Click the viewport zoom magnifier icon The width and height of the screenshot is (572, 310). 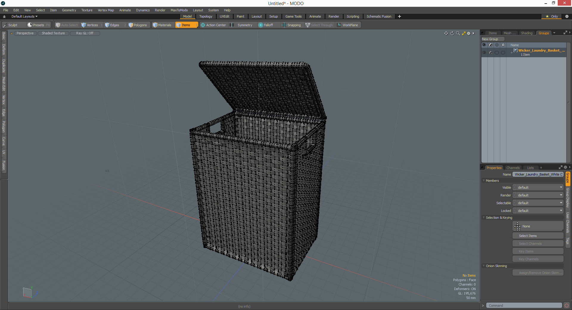(x=458, y=33)
